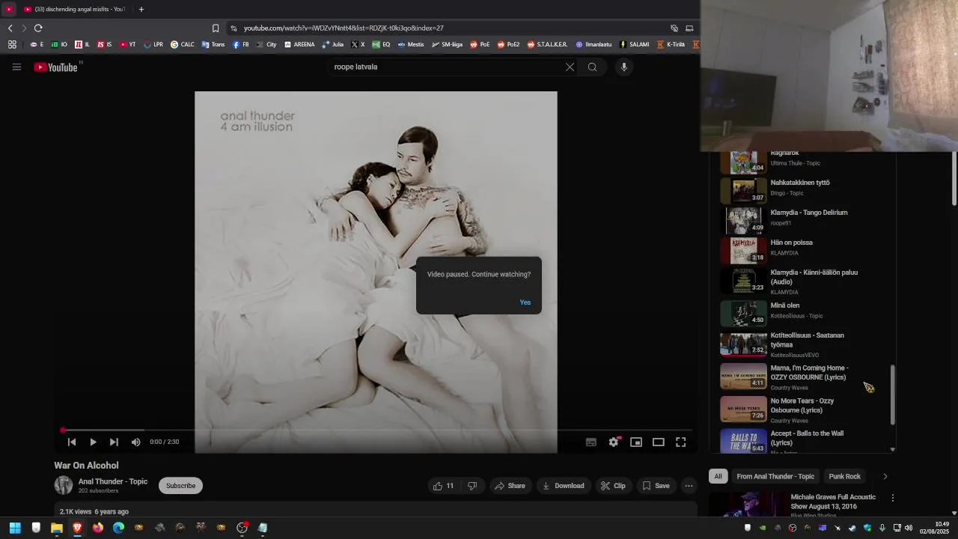Switch to miniplayer

tap(636, 442)
